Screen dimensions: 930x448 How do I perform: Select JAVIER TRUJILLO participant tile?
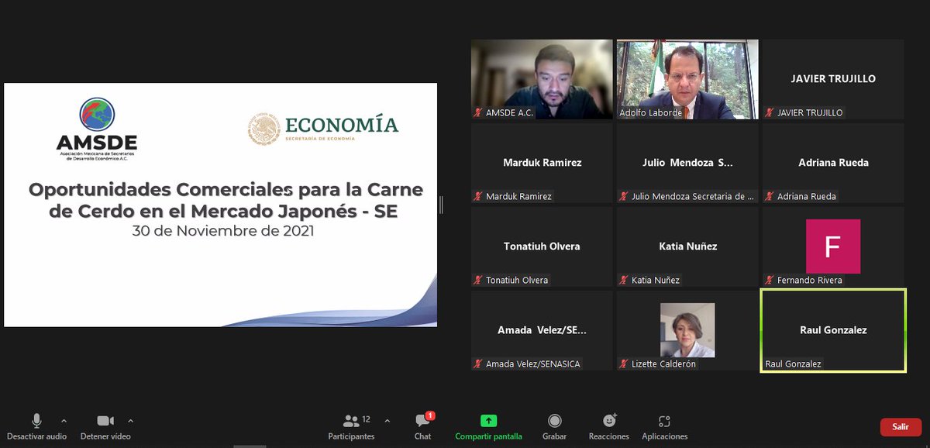pyautogui.click(x=833, y=79)
